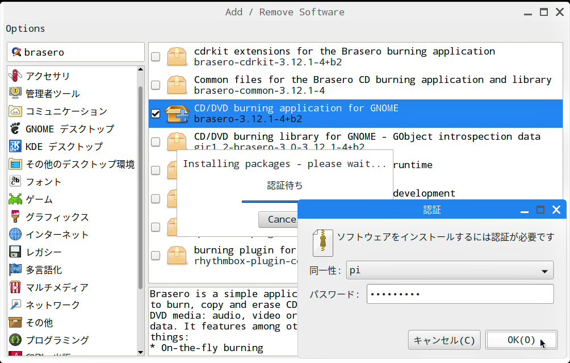Select the GNOME デスクトップ category label
The image size is (570, 363).
coord(70,129)
